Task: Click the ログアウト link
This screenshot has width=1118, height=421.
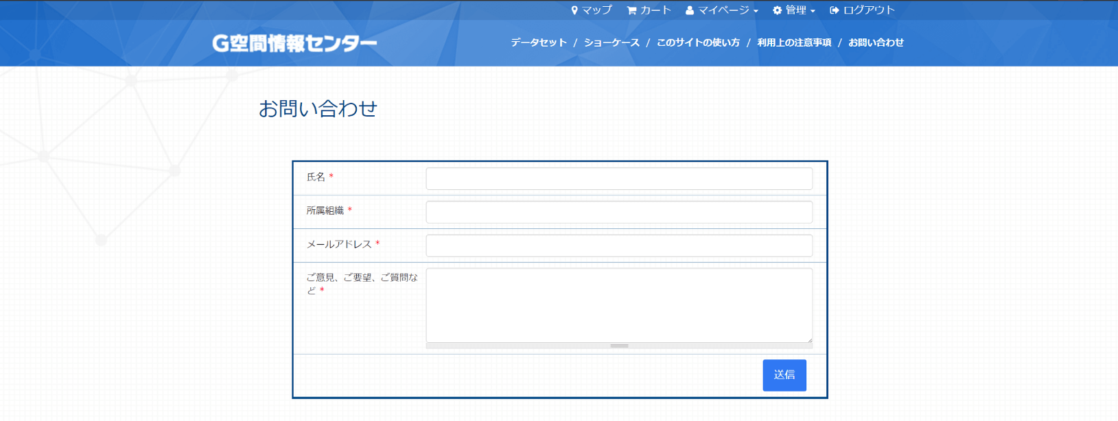Action: pyautogui.click(x=869, y=10)
